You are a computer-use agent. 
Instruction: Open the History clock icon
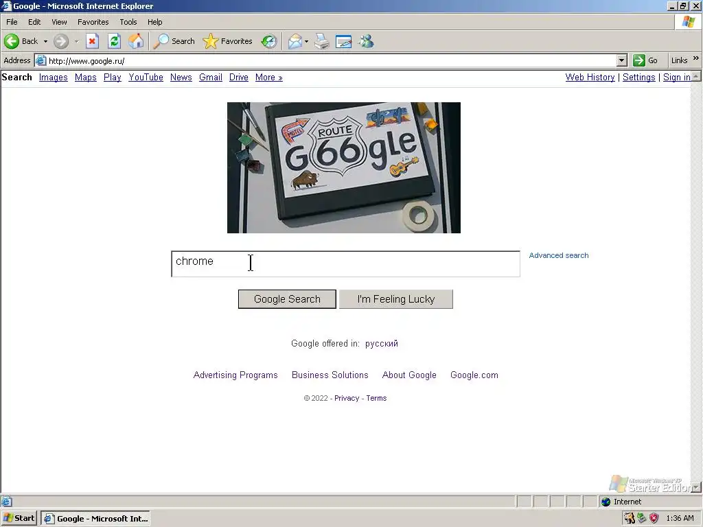click(x=269, y=41)
